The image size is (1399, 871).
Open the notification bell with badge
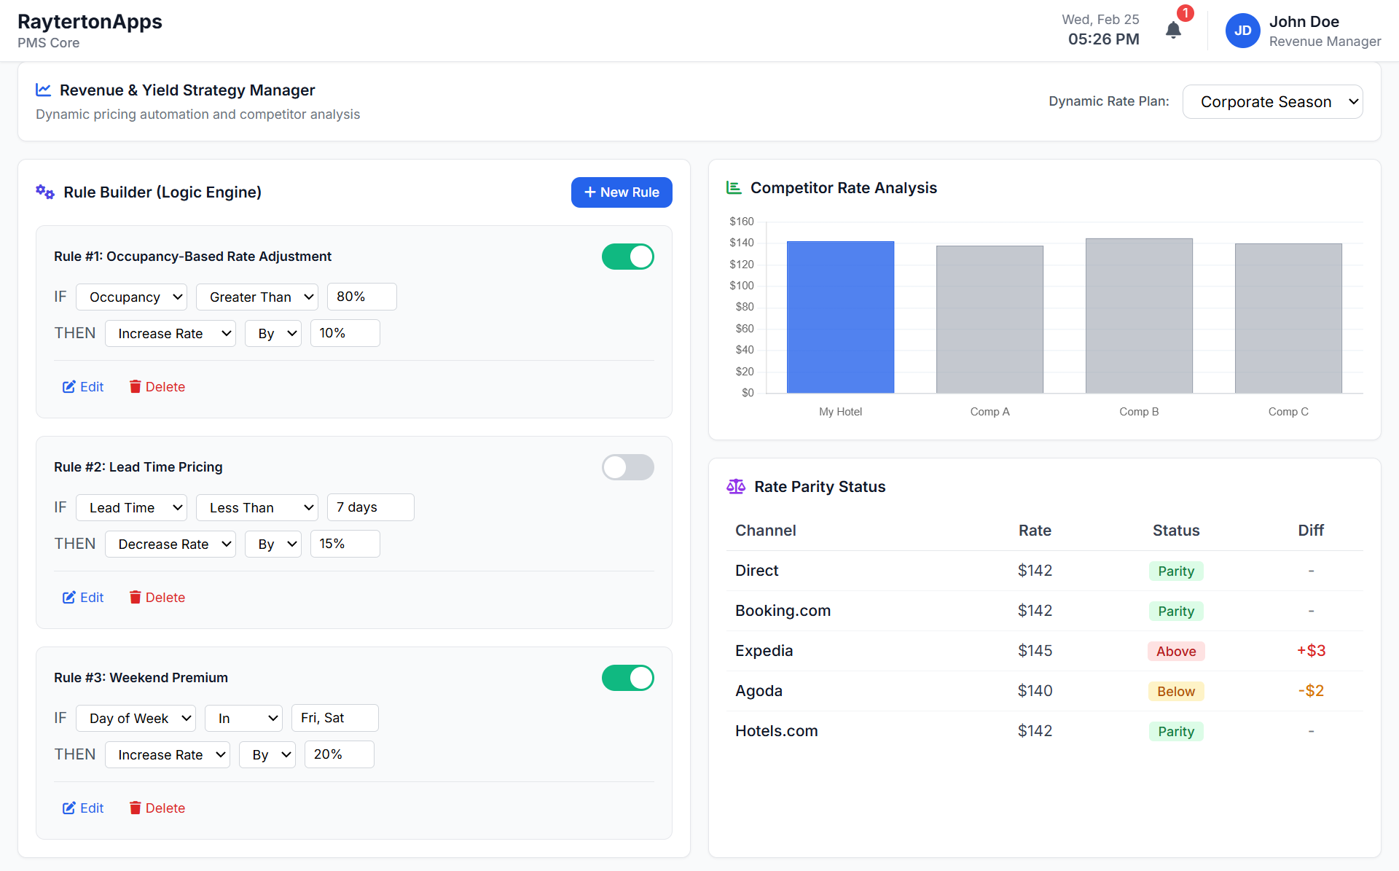click(x=1173, y=31)
